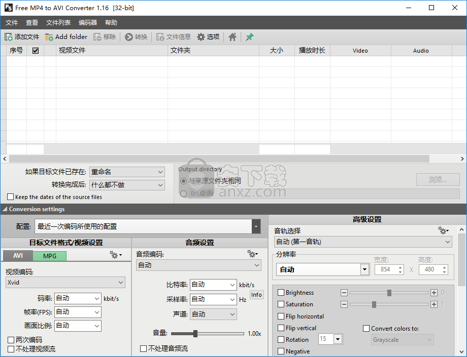
Task: Select 与来源文件夹相同 output radio button
Action: click(183, 181)
